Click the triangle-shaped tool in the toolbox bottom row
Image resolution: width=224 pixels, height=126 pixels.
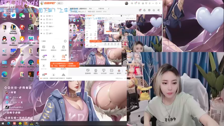[x=64, y=75]
